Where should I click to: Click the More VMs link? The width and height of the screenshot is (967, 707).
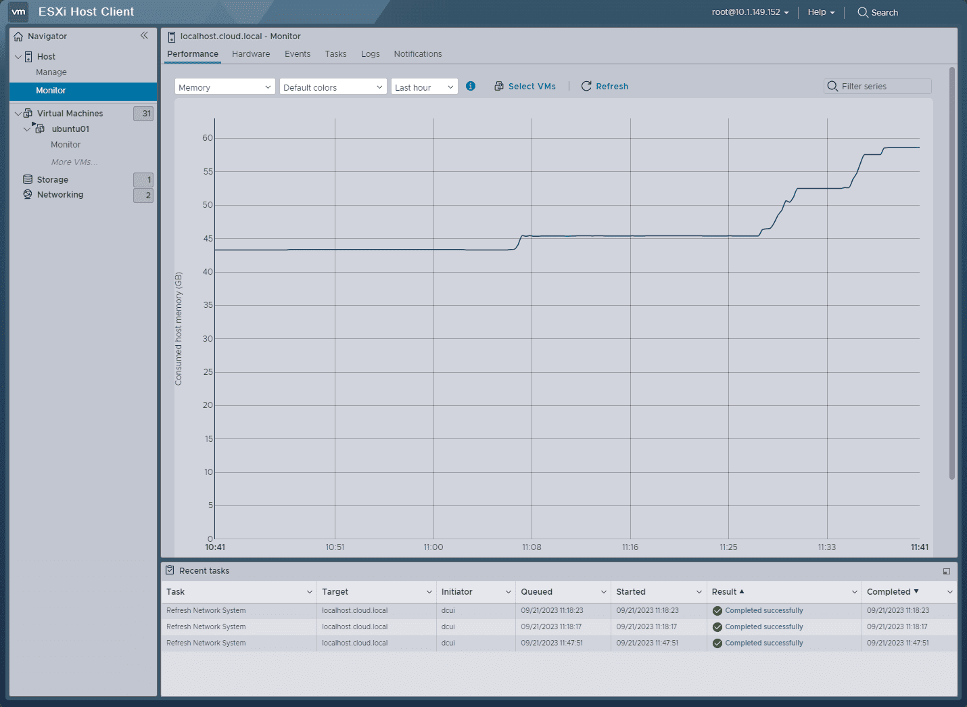tap(74, 162)
